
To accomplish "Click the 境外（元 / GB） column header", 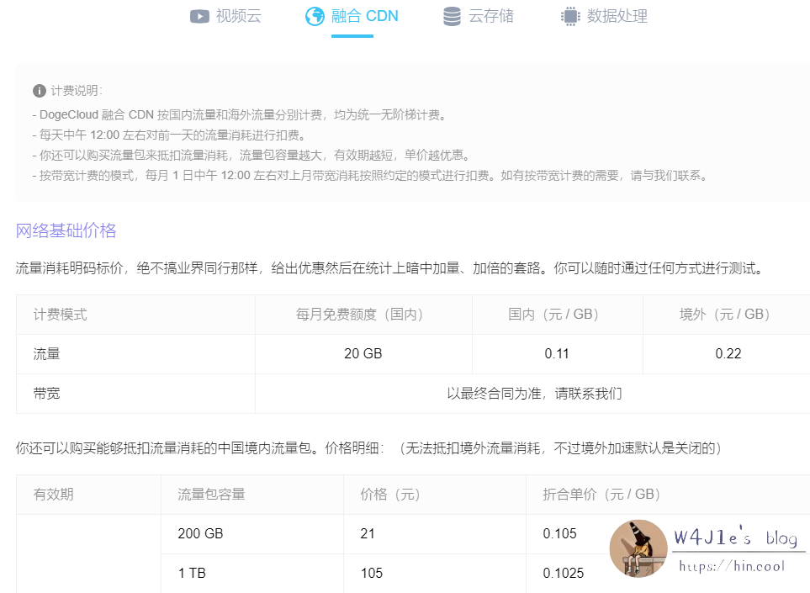I will [727, 315].
